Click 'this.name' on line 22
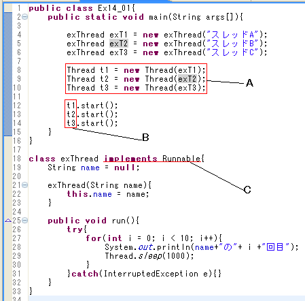305x301 pixels. (90, 194)
